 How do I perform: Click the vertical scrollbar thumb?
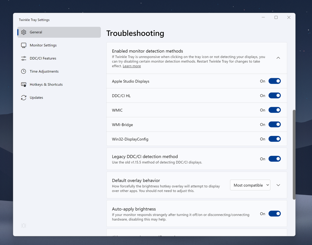pyautogui.click(x=294, y=154)
